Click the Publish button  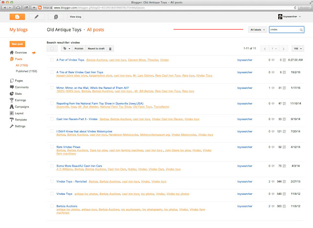[x=79, y=49]
